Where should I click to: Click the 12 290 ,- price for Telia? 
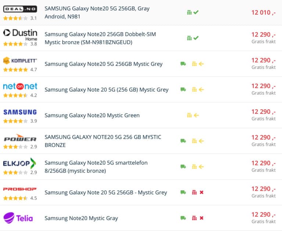click(x=263, y=214)
